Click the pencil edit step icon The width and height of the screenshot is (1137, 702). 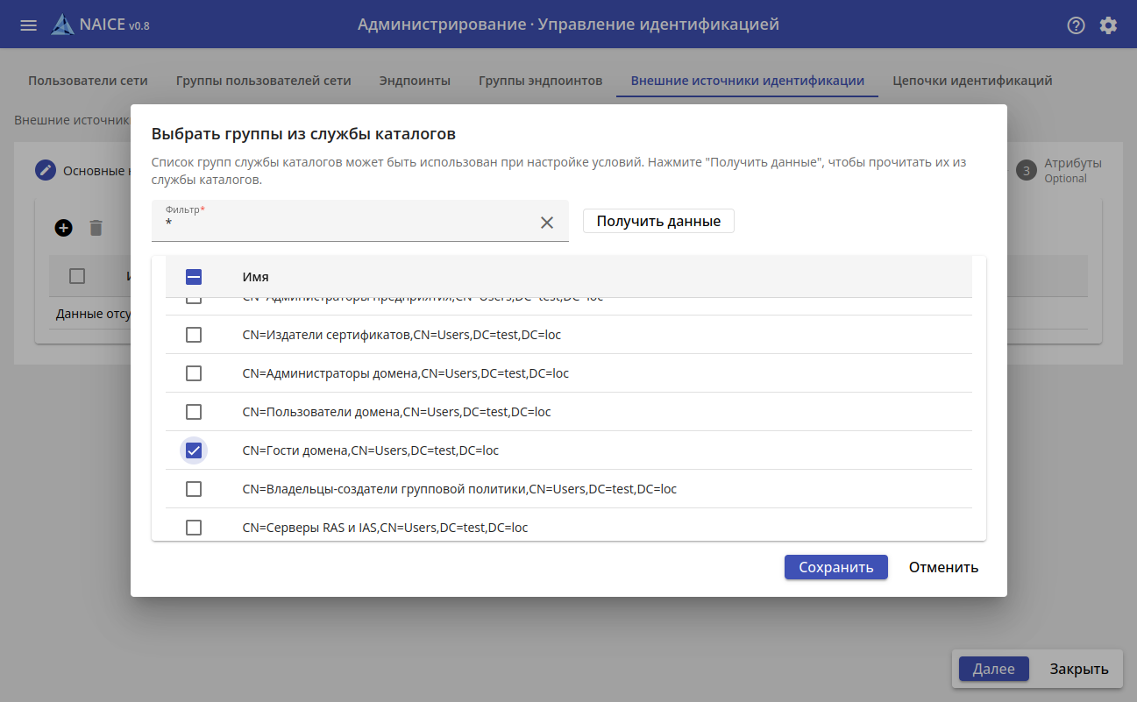click(x=46, y=170)
